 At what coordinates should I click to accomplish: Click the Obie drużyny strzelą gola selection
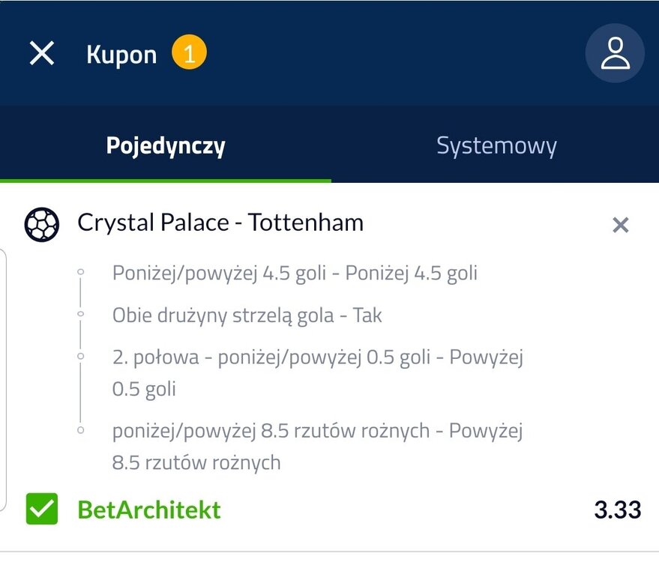[247, 315]
